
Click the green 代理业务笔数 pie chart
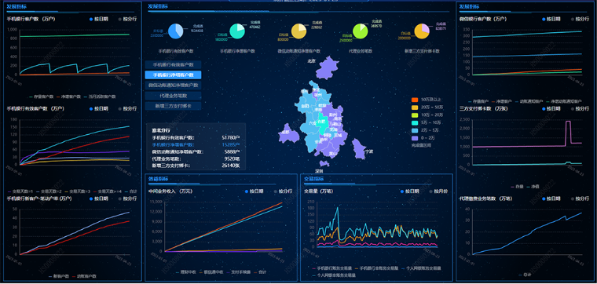(361, 31)
